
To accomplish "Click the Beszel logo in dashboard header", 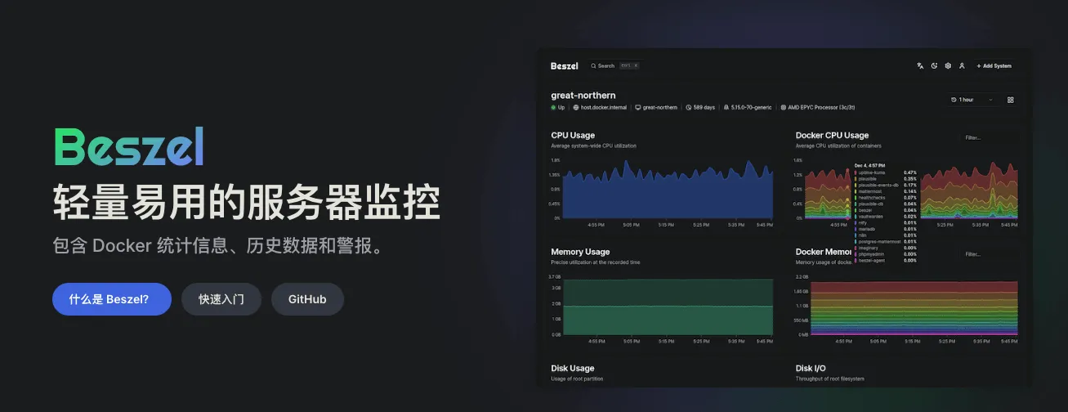I will click(564, 66).
